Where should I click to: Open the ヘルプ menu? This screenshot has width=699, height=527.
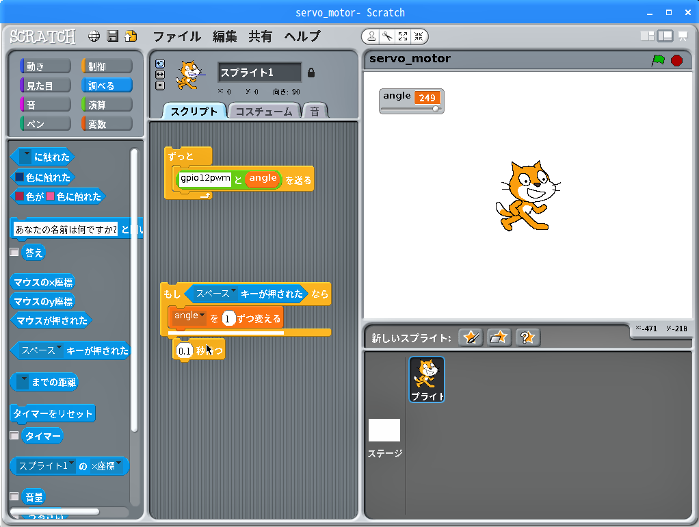[x=302, y=36]
